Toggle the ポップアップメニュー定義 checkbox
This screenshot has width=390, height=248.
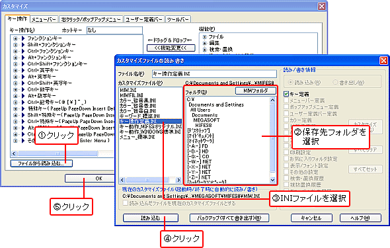pyautogui.click(x=286, y=107)
